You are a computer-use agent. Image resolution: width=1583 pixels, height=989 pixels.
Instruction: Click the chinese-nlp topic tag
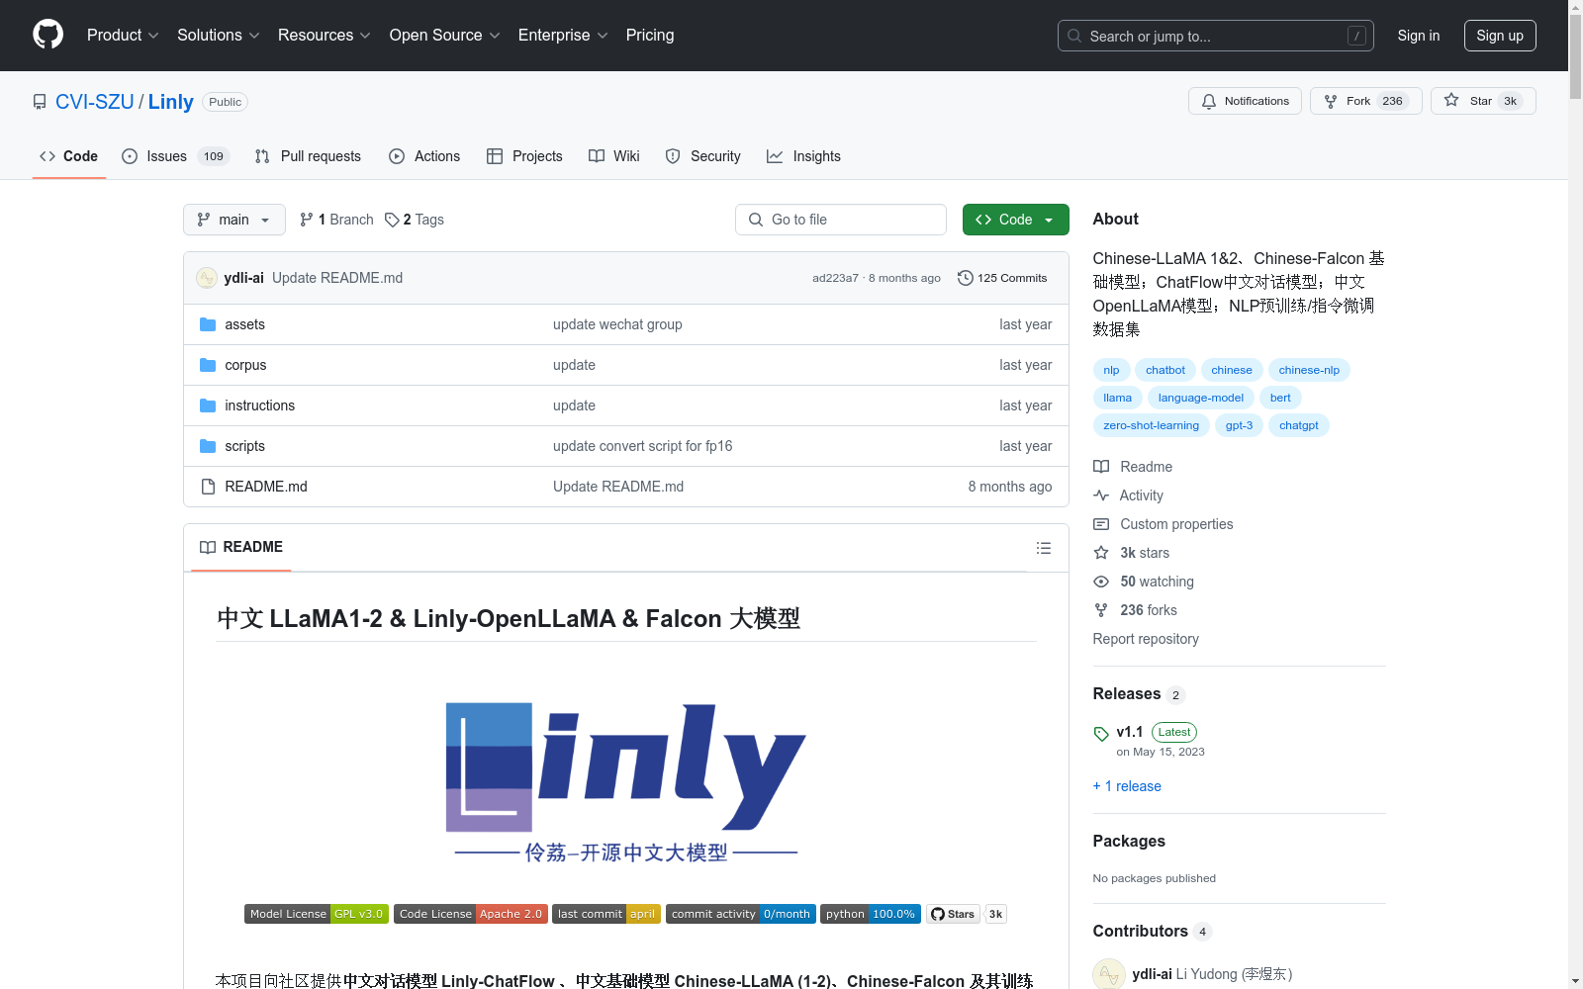[1309, 370]
